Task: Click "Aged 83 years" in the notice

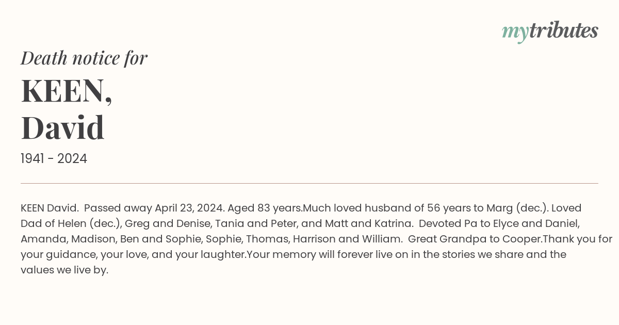Action: point(265,208)
